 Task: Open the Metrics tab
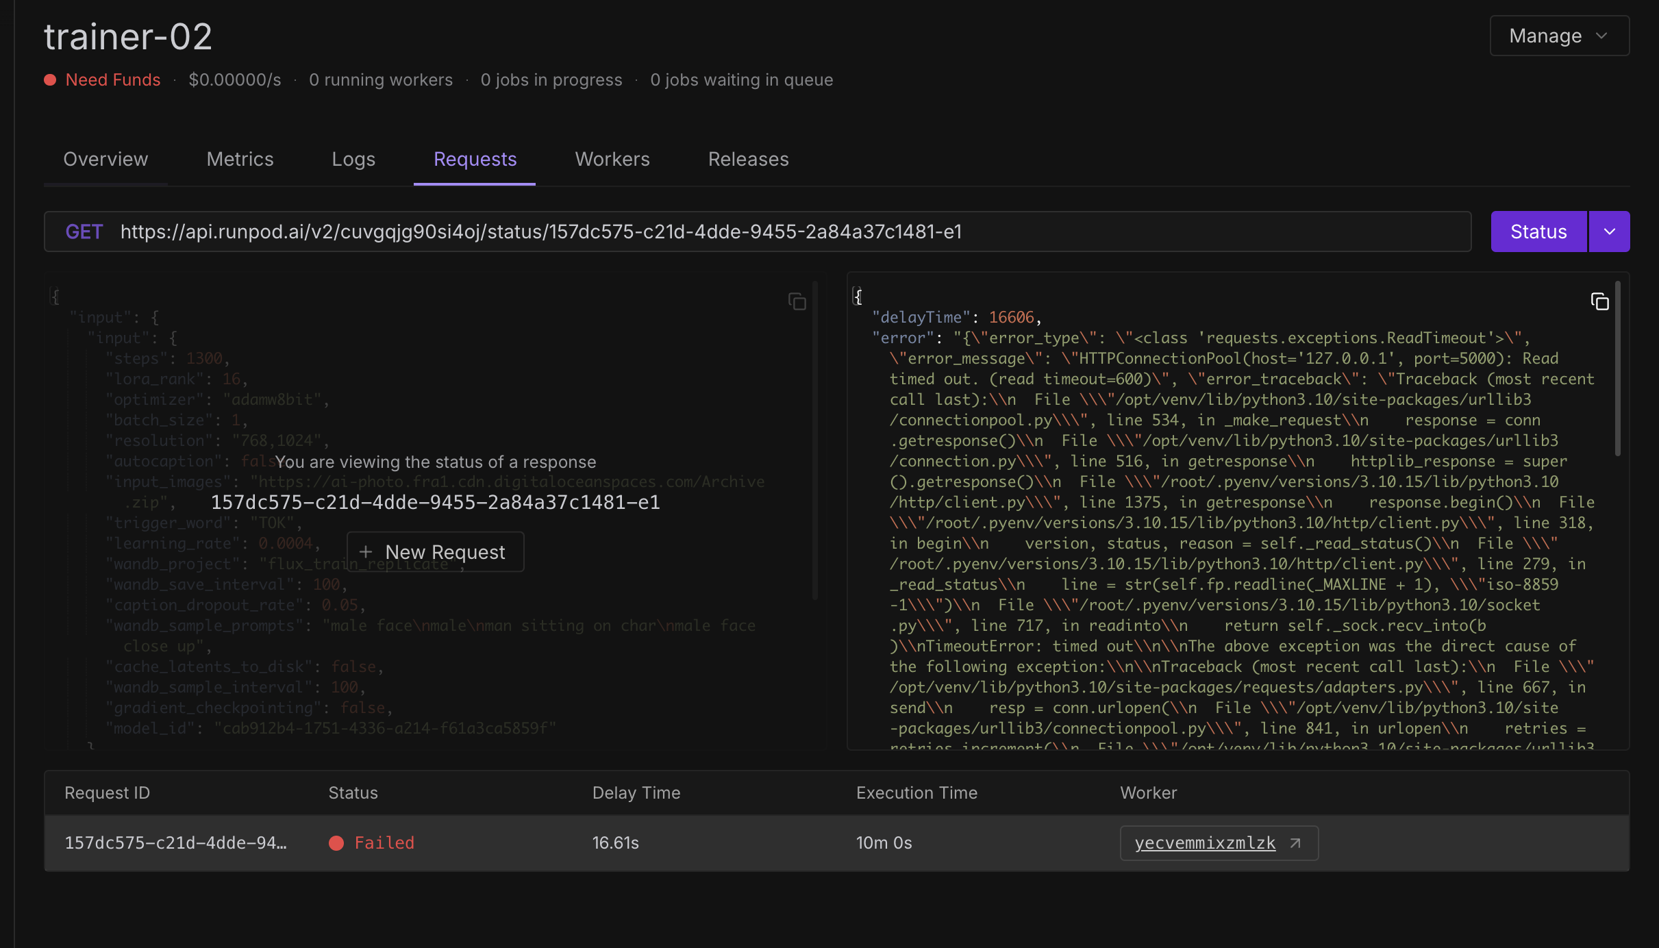click(240, 159)
